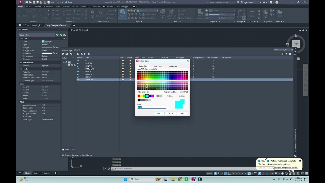Select the black grayscale swatch
Viewport: 325px width, 183px height.
point(139,100)
